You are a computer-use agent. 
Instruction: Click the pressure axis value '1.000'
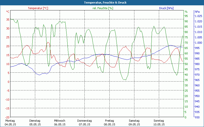(x=198, y=43)
